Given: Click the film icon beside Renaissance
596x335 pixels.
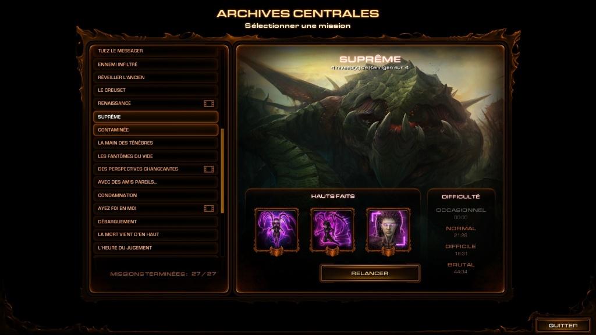Looking at the screenshot, I should [209, 104].
